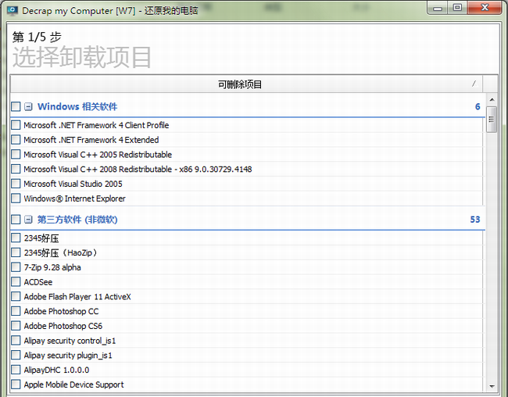The image size is (508, 397).
Task: Click the scrollbar down arrow
Action: coord(492,385)
